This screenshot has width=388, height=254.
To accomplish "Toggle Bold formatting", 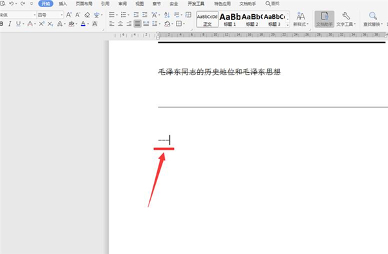I will [2, 24].
